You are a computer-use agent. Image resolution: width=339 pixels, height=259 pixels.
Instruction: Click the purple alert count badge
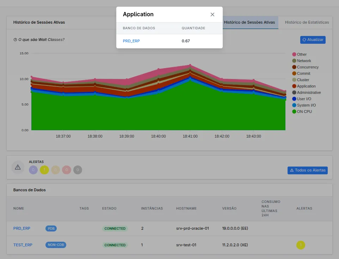(33, 170)
